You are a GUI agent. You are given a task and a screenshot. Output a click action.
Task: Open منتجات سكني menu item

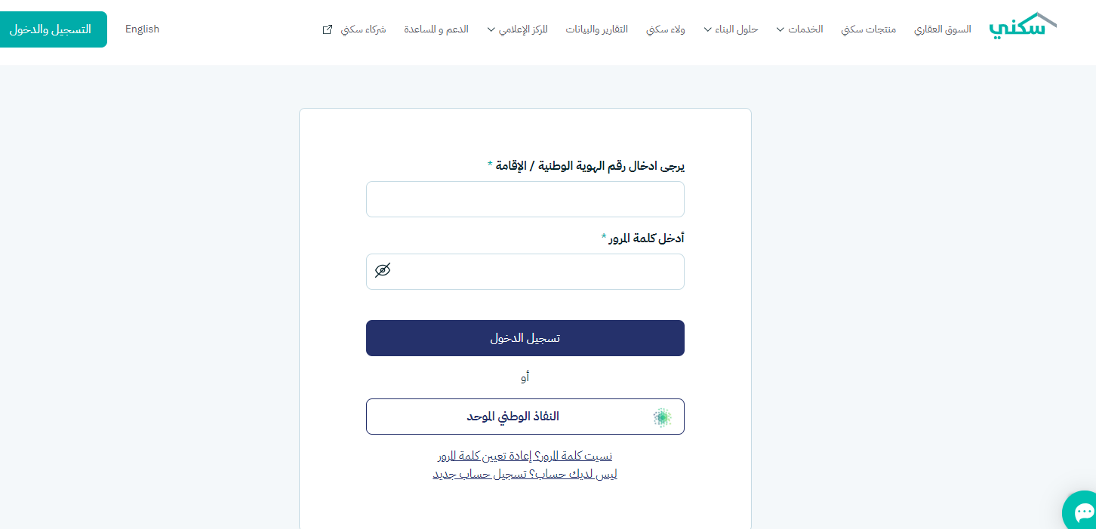(868, 29)
